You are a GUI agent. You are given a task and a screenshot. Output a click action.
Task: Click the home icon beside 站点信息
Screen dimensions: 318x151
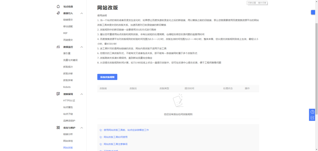click(x=58, y=6)
